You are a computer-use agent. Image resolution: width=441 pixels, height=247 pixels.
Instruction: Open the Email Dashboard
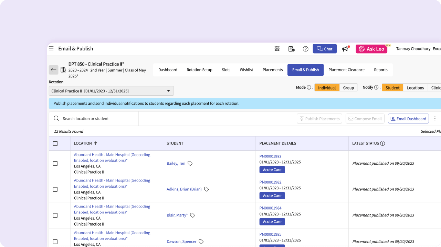tap(408, 119)
